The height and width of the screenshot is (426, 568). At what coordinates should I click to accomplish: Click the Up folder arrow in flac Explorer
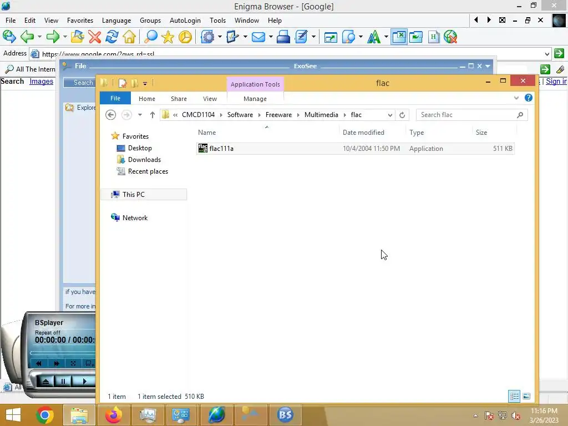[x=152, y=115]
